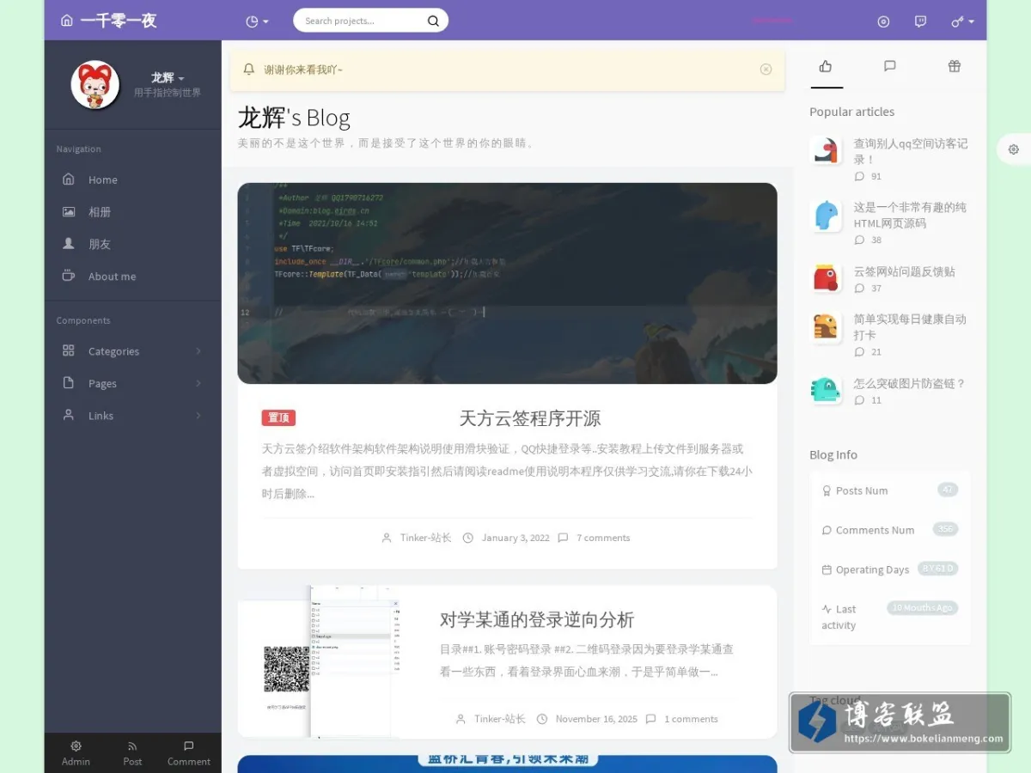
Task: Dismiss the 谢谢你来看我吖 notice
Action: pyautogui.click(x=766, y=70)
